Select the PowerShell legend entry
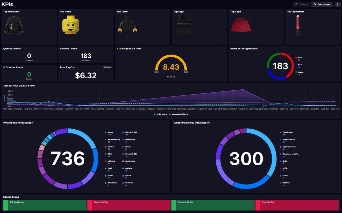Image resolution: width=342 pixels, height=213 pixels. 129,141
